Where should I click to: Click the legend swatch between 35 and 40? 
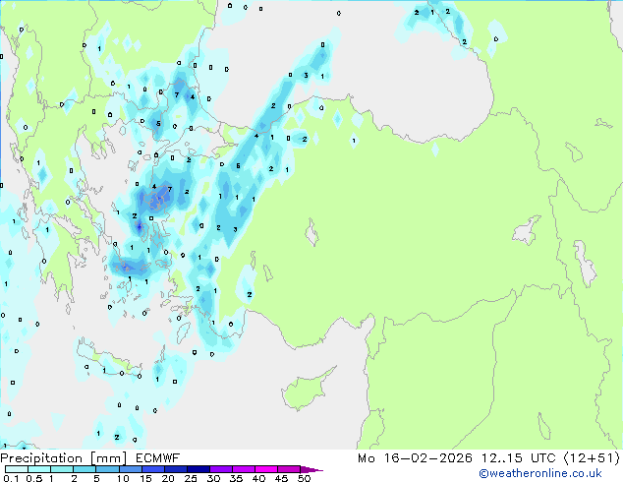pyautogui.click(x=244, y=469)
